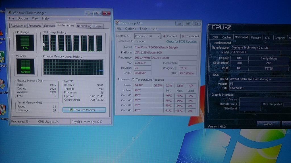The height and width of the screenshot is (163, 291).
Task: Open the Tools menu in Core Temp
Action: (x=143, y=29)
